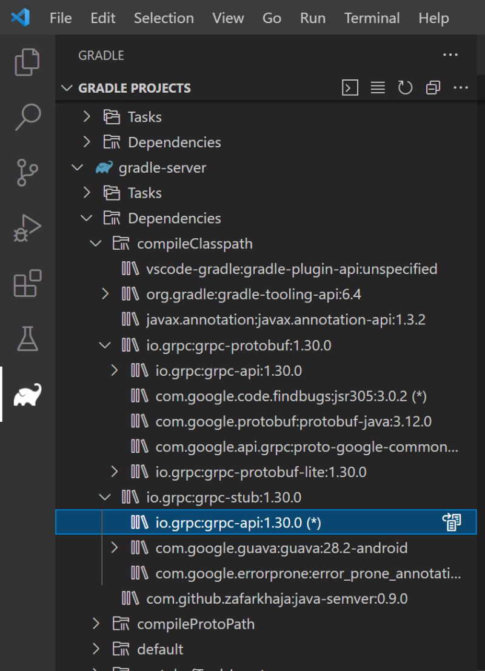Open the GRADLE panel overflow menu
Viewport: 485px width, 671px height.
coord(450,55)
